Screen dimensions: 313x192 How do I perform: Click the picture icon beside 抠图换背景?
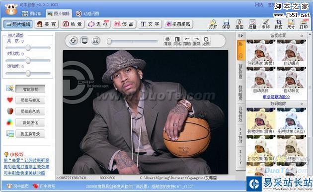point(10,133)
